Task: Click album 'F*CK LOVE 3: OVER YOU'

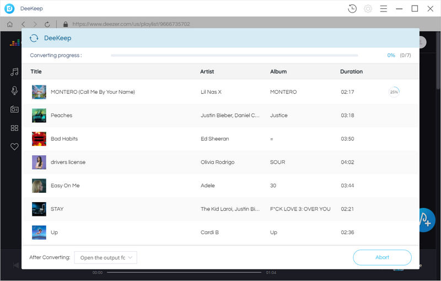Action: (300, 209)
